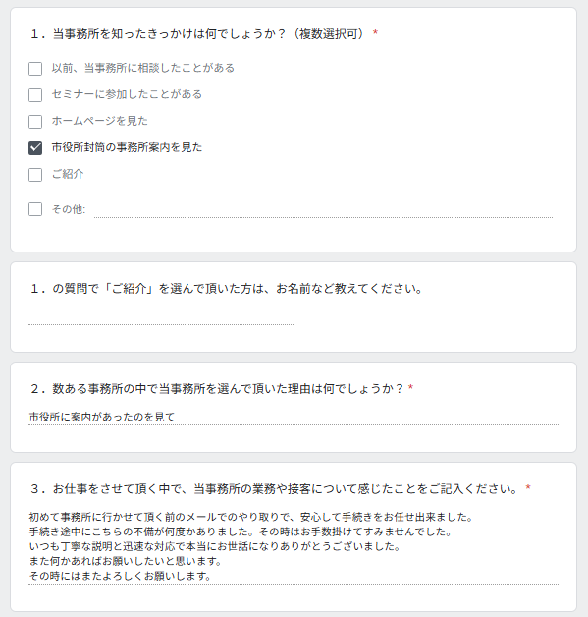Click the question 3 title about 業務や接客
The height and width of the screenshot is (617, 588).
(274, 489)
